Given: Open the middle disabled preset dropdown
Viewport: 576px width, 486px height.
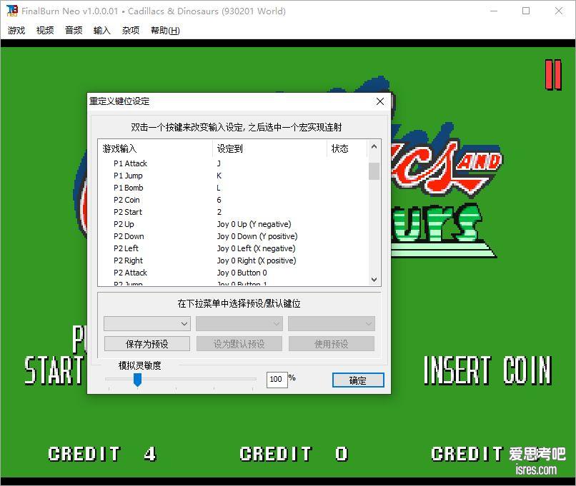Looking at the screenshot, I should [x=239, y=323].
